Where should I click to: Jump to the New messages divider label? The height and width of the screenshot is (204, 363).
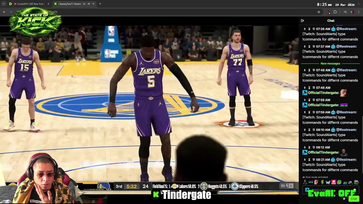point(330,63)
